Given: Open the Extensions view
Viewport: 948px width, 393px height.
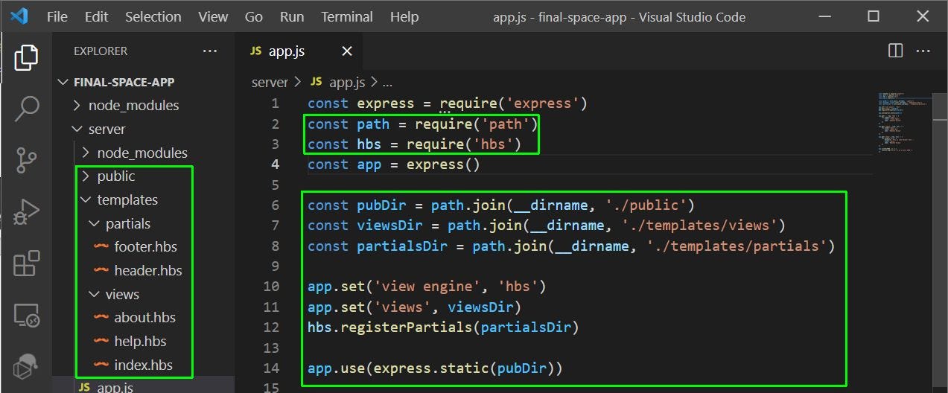Looking at the screenshot, I should [x=26, y=263].
